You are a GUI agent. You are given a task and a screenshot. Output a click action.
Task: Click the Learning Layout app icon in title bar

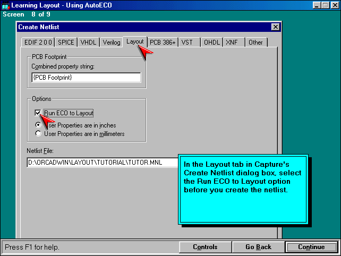(6, 5)
